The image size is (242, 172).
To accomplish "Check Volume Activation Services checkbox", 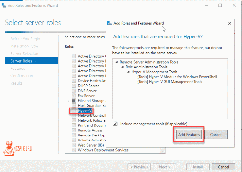I will 74,140.
